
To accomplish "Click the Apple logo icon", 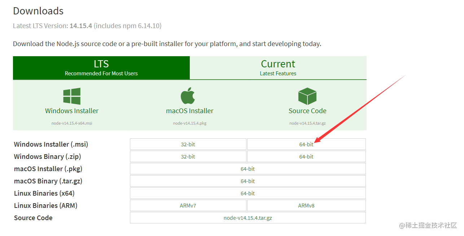I will (x=188, y=96).
